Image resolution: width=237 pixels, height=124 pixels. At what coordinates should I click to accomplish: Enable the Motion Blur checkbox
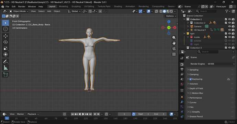point(190,93)
